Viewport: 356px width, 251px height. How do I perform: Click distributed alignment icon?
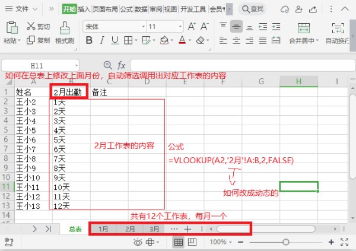(x=276, y=40)
